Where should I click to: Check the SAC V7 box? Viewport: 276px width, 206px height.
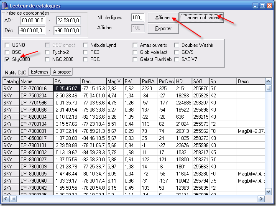(176, 59)
